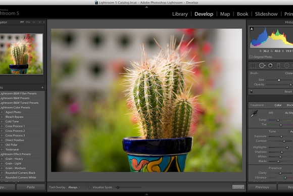Toggle the Original Photo indicator
293x196 pixels.
(251, 57)
